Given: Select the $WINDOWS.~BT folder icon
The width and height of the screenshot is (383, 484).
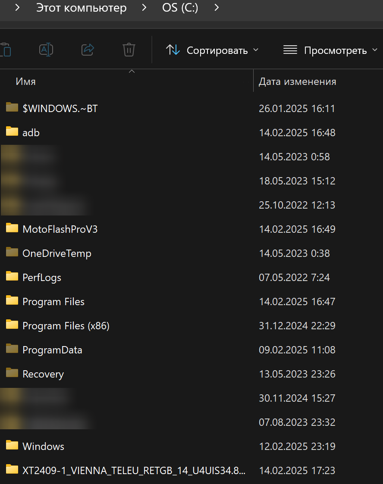Looking at the screenshot, I should click(12, 107).
